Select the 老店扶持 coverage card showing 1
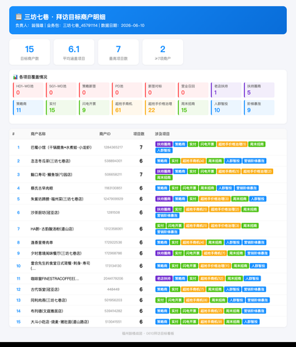The height and width of the screenshot is (347, 296). tap(226, 90)
